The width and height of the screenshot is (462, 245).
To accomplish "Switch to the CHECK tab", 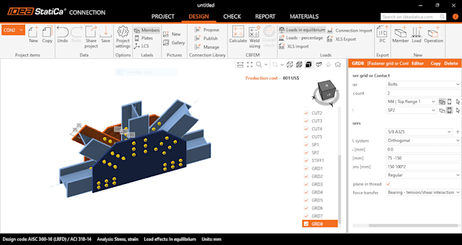I will [232, 16].
